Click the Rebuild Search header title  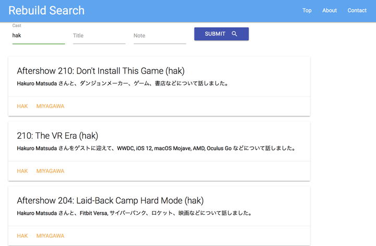46,10
